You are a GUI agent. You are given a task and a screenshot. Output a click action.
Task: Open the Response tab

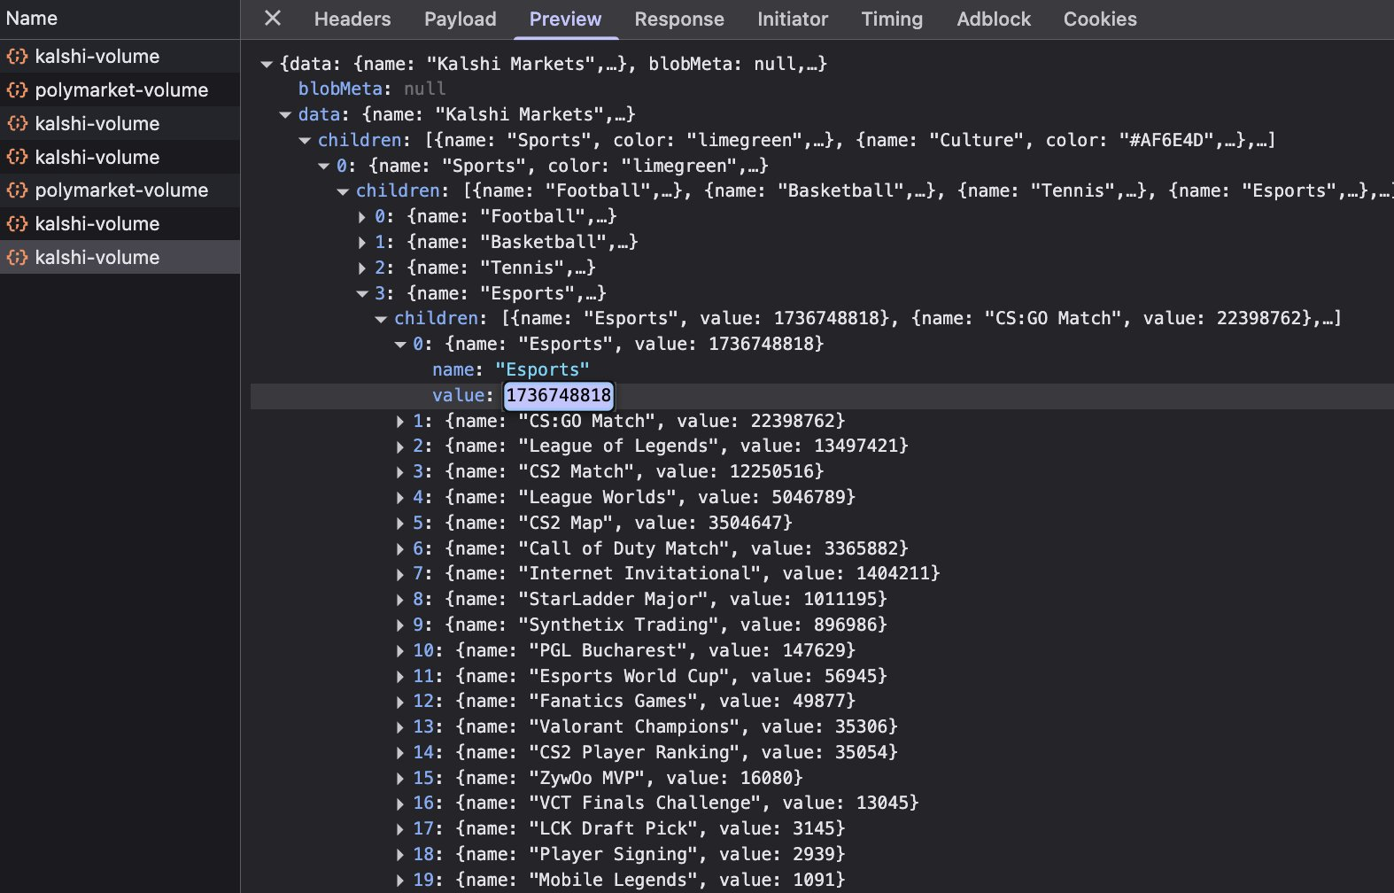point(678,19)
